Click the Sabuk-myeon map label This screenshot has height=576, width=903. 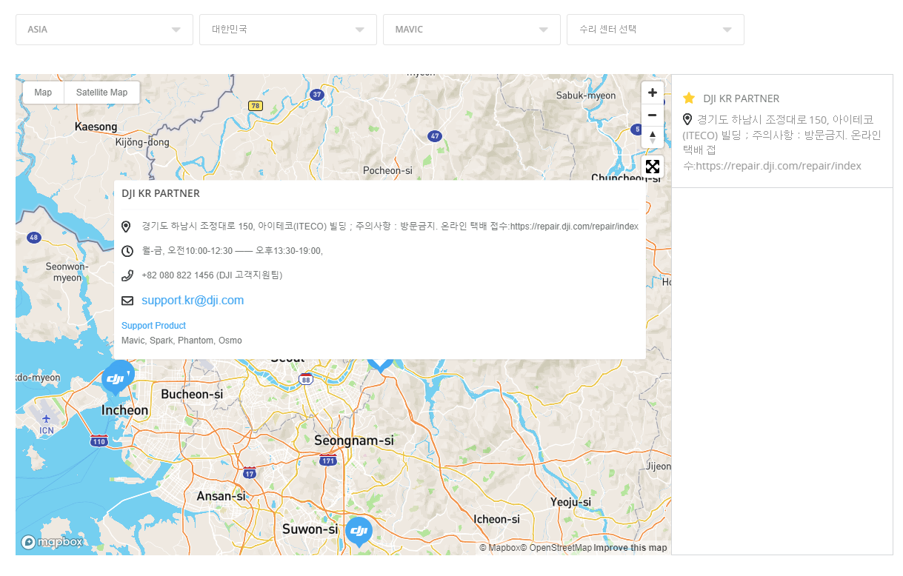[586, 96]
